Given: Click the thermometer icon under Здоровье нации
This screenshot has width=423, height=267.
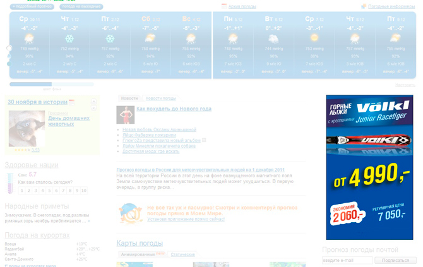Looking at the screenshot, I should pyautogui.click(x=9, y=182).
